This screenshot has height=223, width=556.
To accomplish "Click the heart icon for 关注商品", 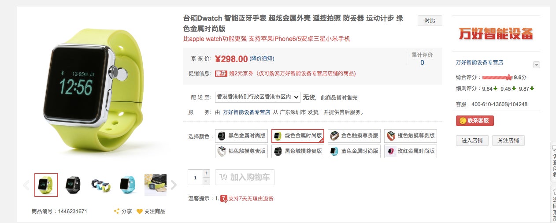I will (x=139, y=212).
